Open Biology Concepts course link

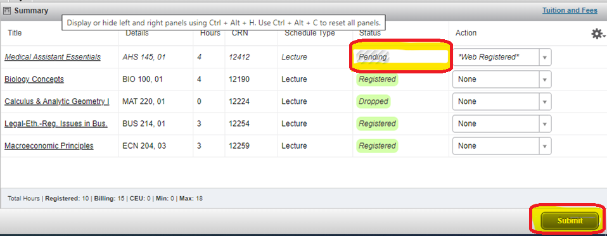point(34,79)
